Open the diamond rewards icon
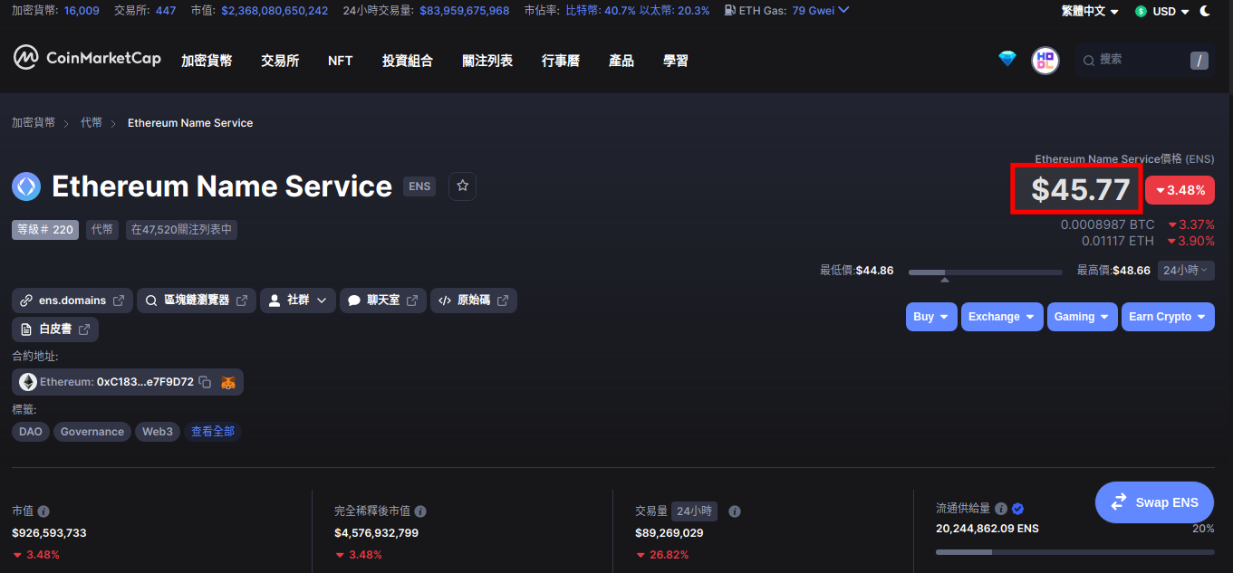 point(1007,59)
